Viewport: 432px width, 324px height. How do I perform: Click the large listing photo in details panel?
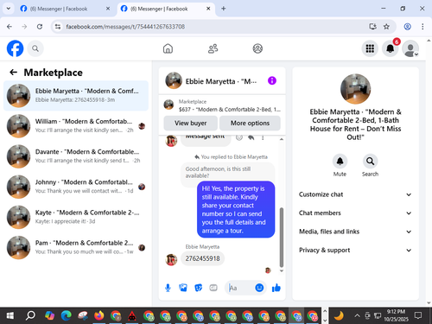tap(355, 89)
